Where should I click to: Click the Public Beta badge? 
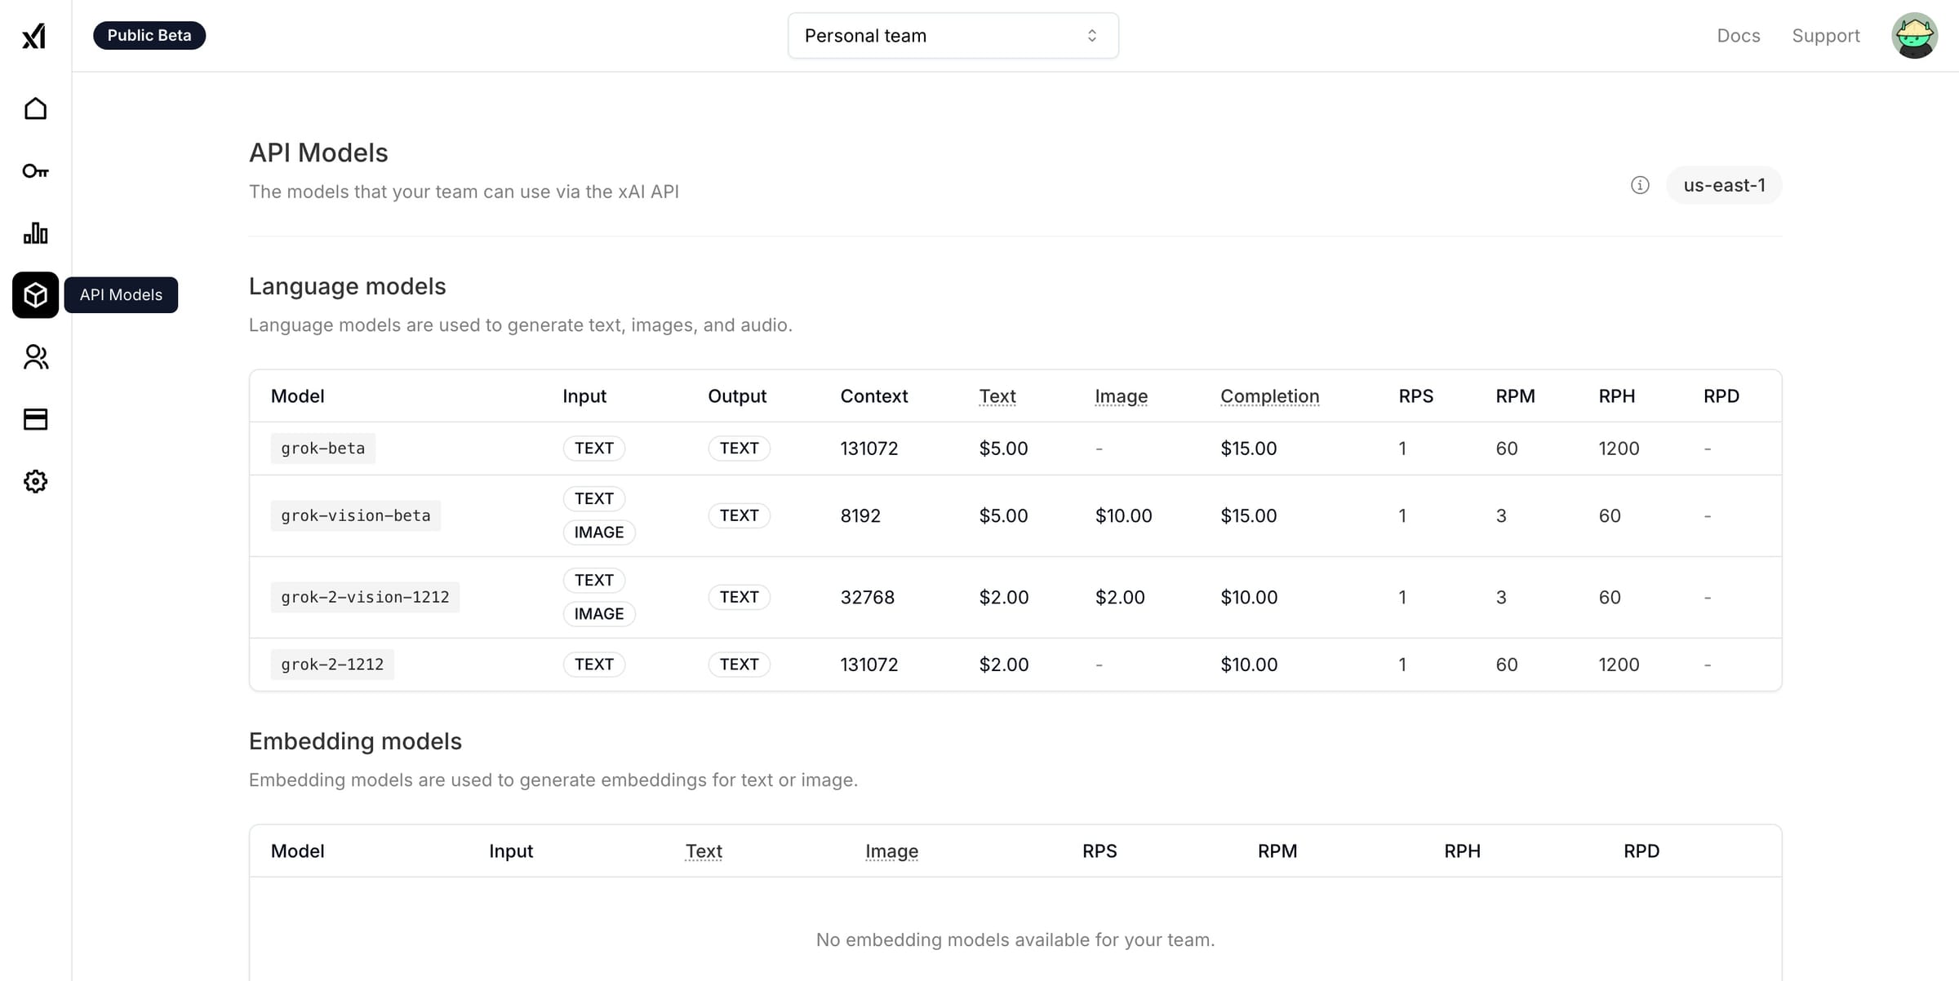coord(149,36)
